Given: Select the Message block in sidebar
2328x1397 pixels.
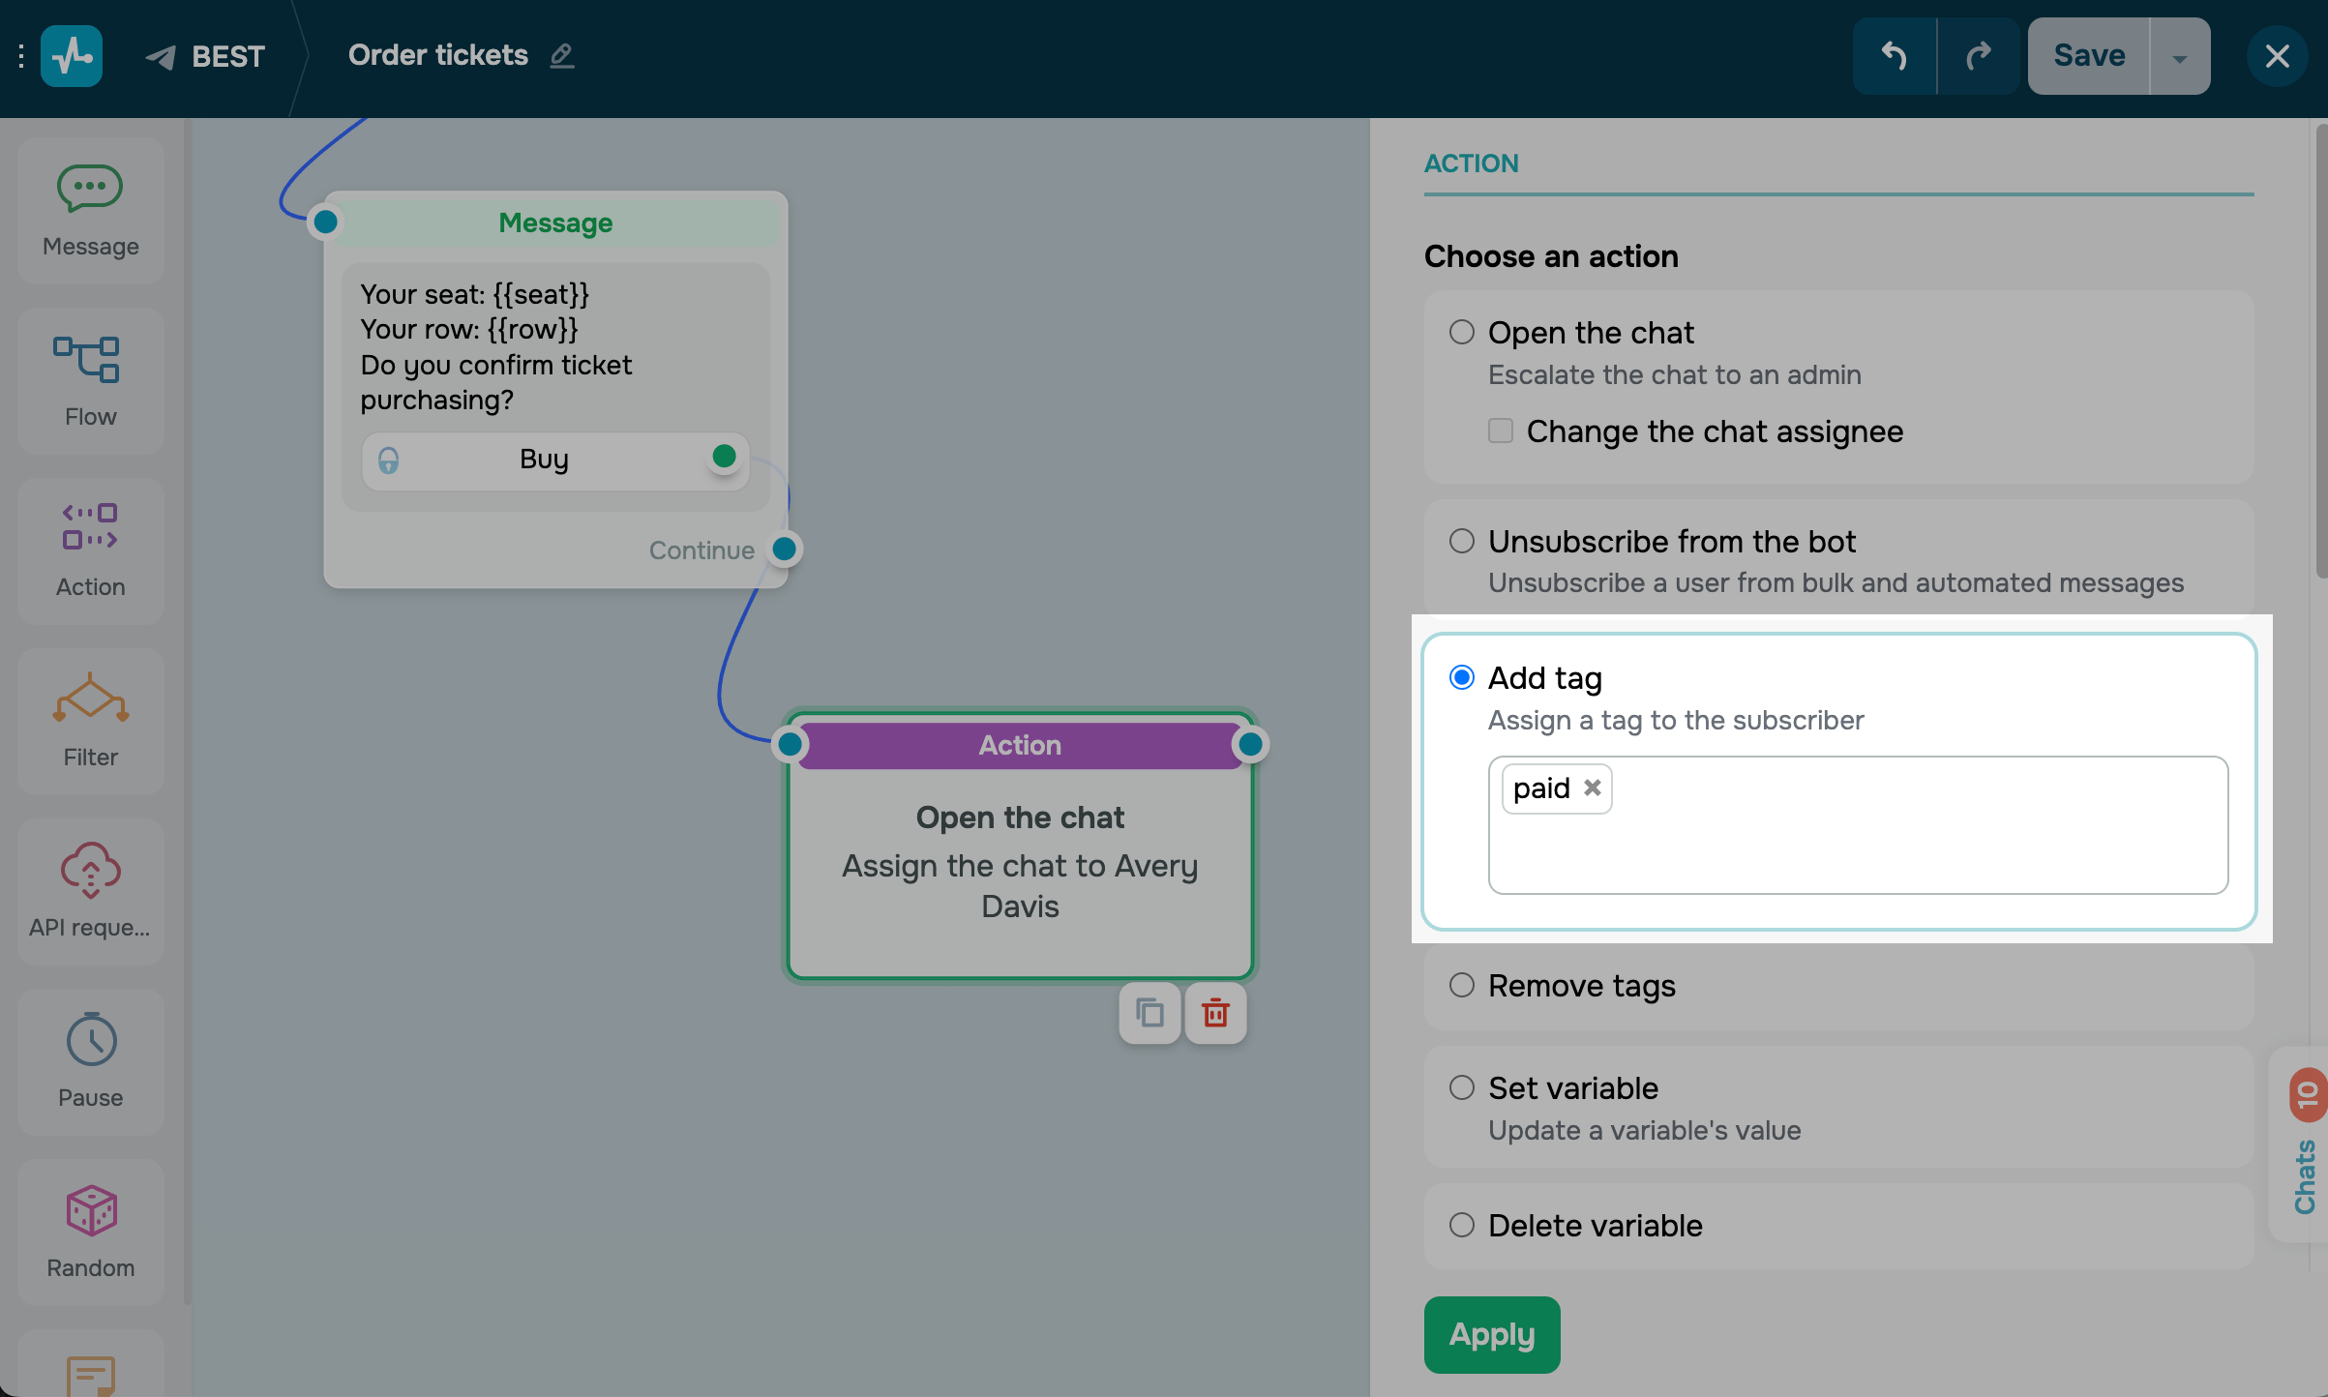Looking at the screenshot, I should click(90, 209).
